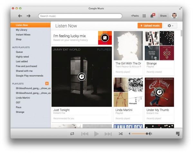Viewport: 193px width, 153px height.
Task: Open Free and purchased auto playlist
Action: tap(26, 66)
